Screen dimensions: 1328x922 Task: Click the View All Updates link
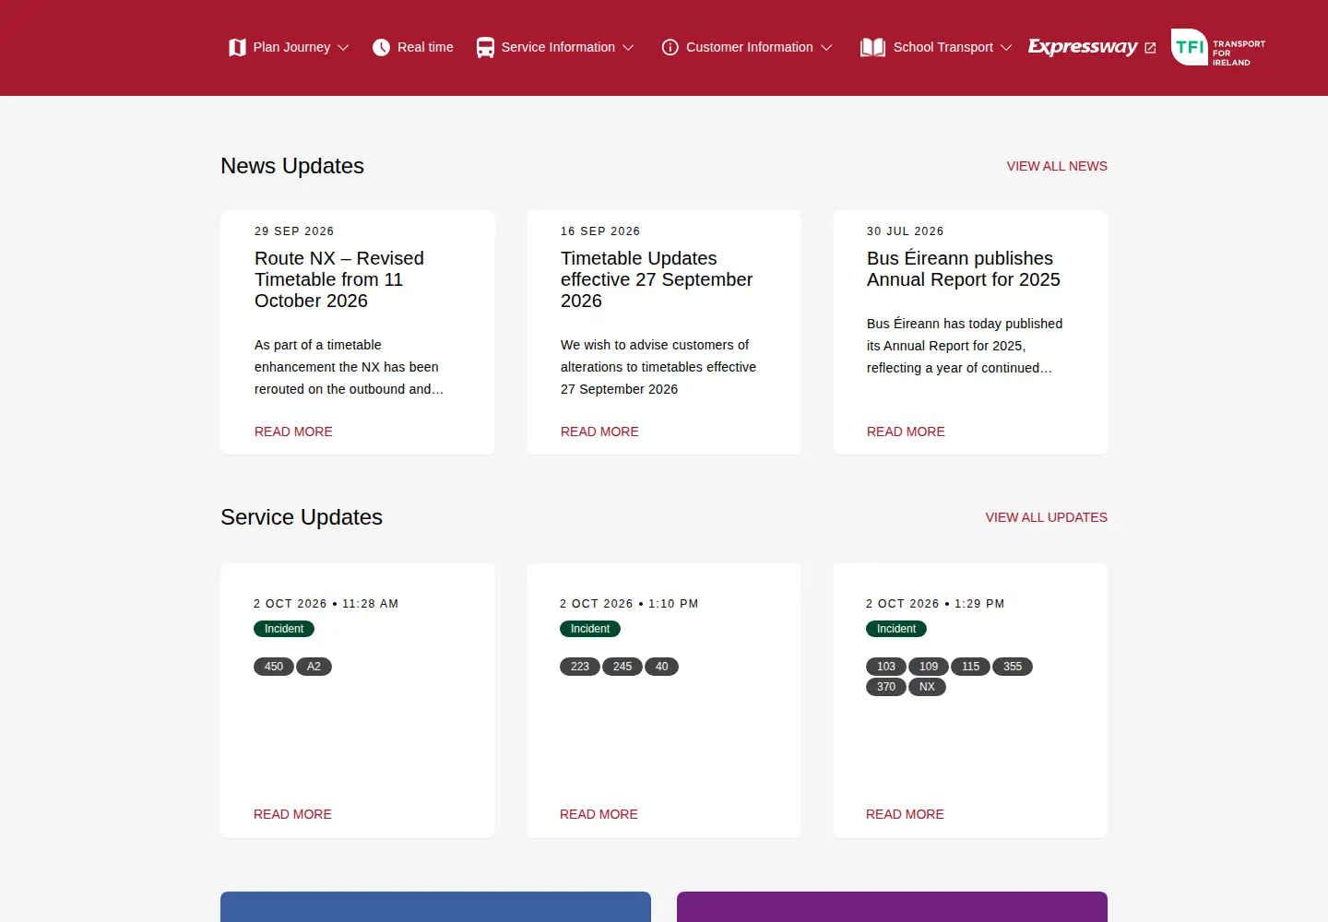tap(1046, 517)
